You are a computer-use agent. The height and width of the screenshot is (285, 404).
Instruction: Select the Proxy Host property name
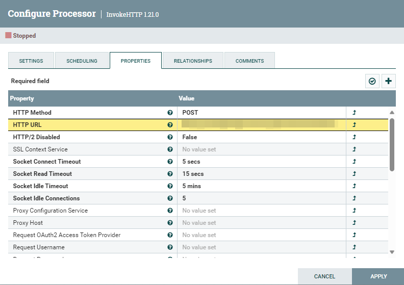point(28,223)
